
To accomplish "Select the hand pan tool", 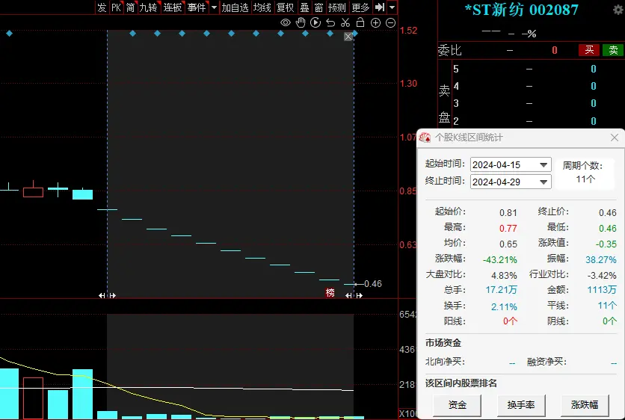I will pyautogui.click(x=301, y=23).
